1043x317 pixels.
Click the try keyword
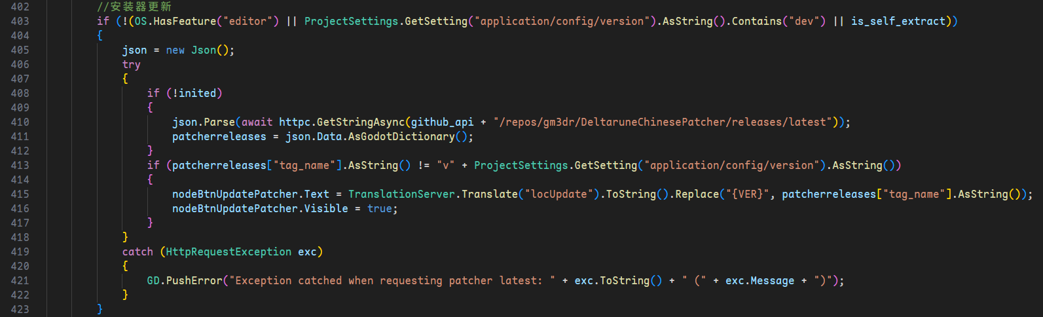[132, 64]
